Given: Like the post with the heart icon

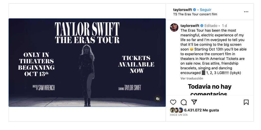Looking at the screenshot, I should pos(173,102).
